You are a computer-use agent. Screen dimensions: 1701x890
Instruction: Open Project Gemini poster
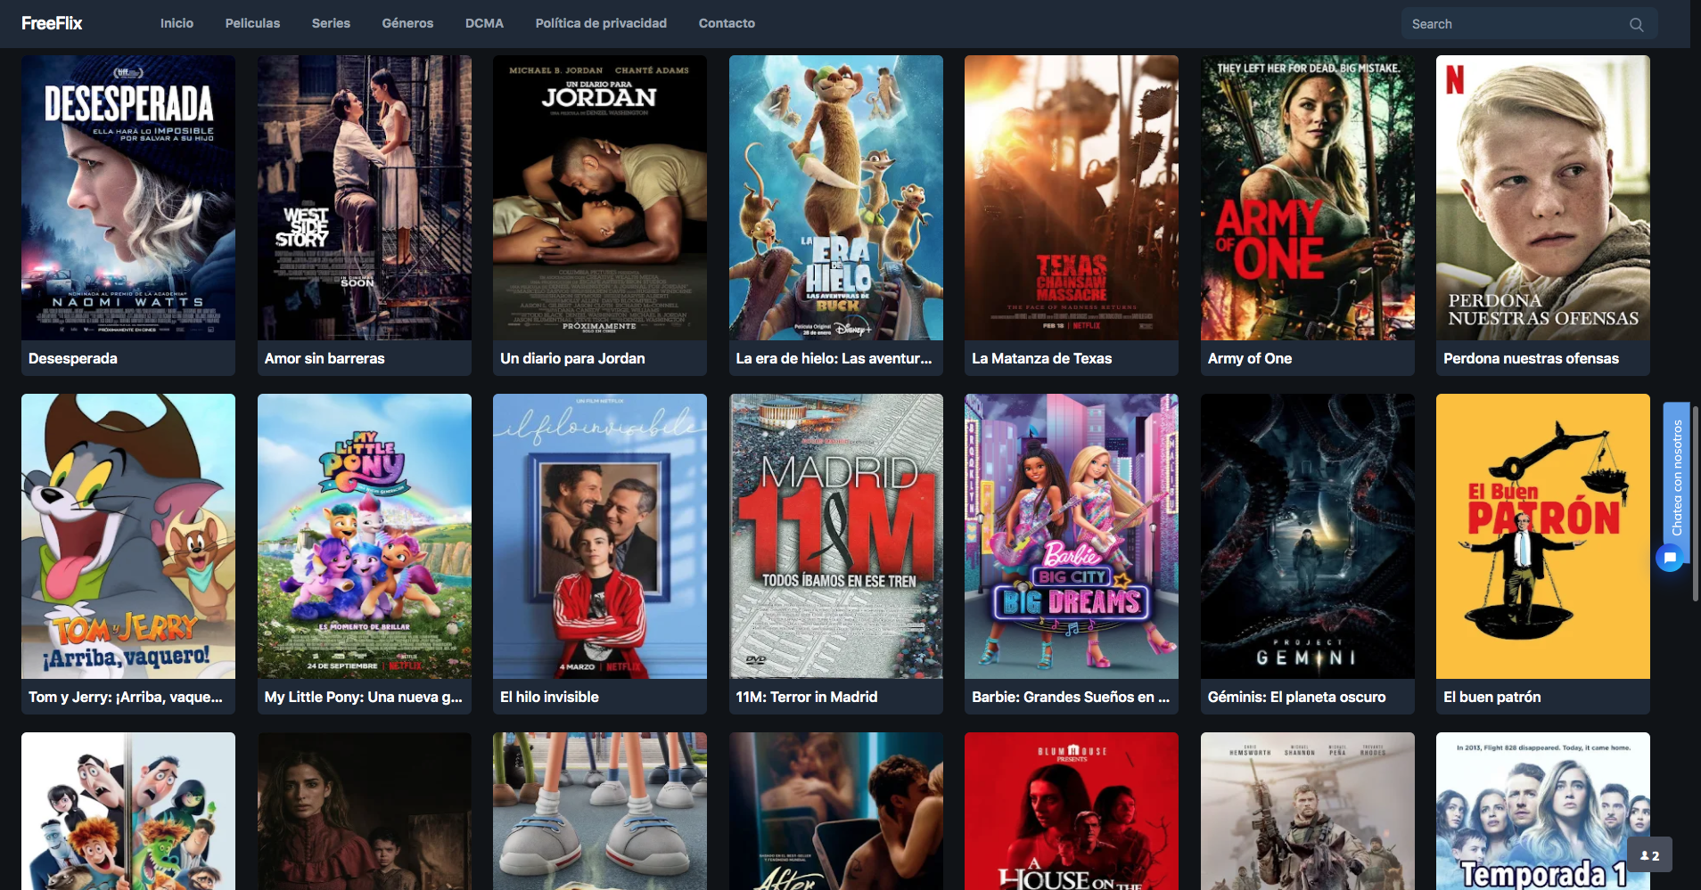click(1308, 536)
